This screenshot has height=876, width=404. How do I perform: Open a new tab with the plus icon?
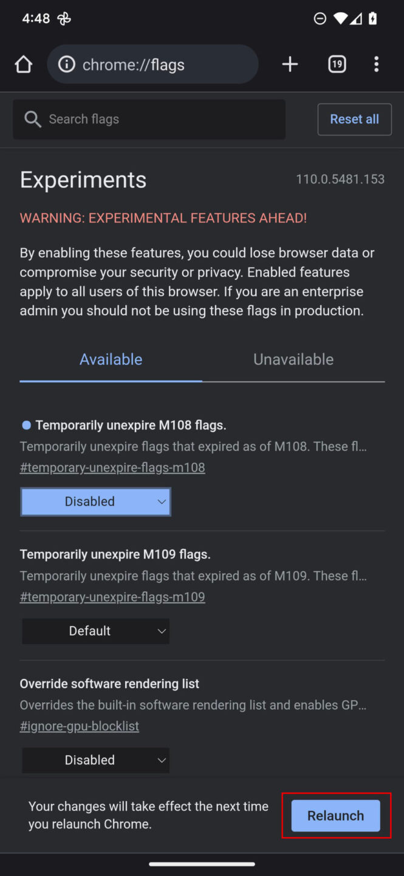[x=290, y=64]
